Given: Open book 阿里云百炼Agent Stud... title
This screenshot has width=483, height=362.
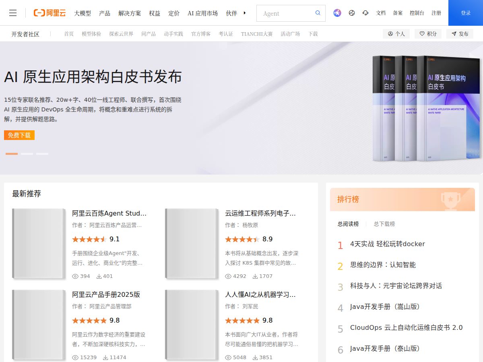Looking at the screenshot, I should click(x=109, y=213).
